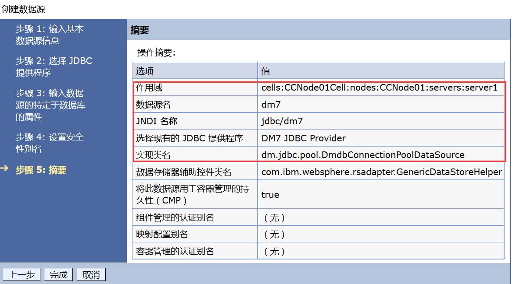Click the JNDI 名称 row label
516x284 pixels.
pos(157,121)
